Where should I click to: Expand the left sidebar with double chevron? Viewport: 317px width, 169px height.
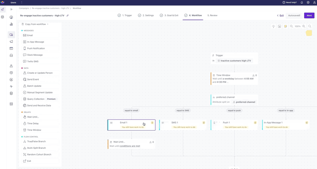pos(11,9)
